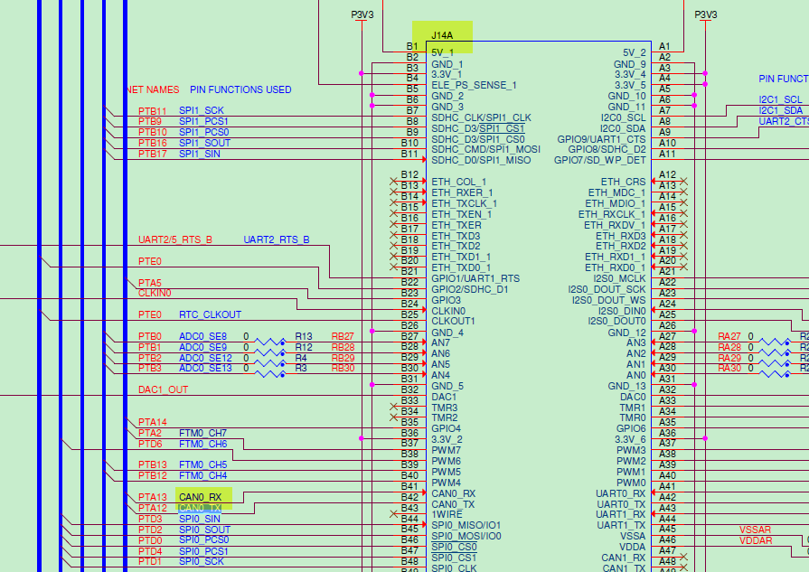Viewport: 809px width, 572px height.
Task: Click net label RA30
Action: point(729,369)
